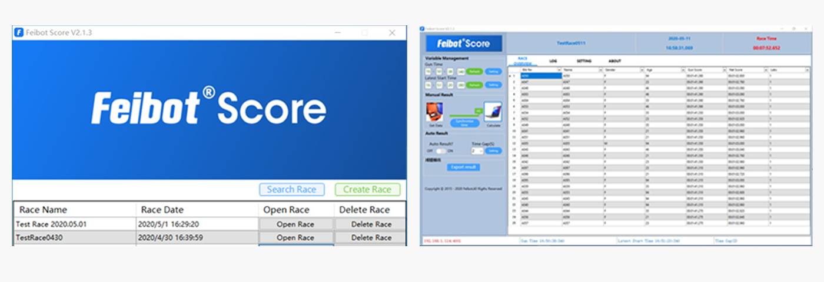
Task: Click the Feibot icon in main window title bar
Action: click(x=423, y=29)
